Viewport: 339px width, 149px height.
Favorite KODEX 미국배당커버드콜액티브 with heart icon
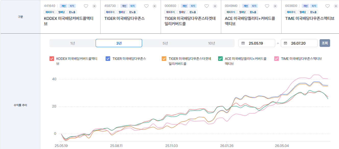(86, 6)
